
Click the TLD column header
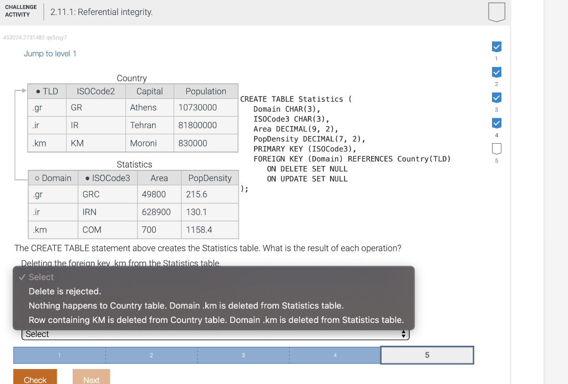(47, 92)
